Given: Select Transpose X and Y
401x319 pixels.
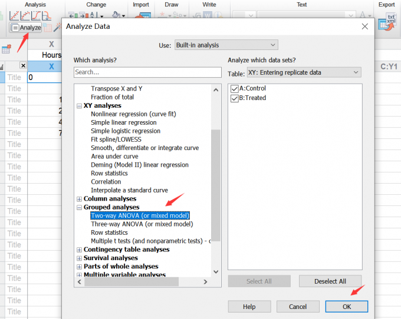Looking at the screenshot, I should (117, 88).
